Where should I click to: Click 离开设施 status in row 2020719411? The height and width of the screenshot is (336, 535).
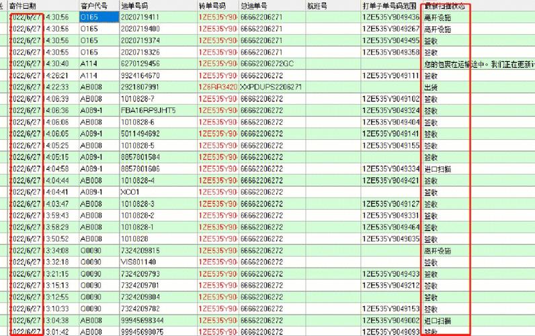[438, 17]
